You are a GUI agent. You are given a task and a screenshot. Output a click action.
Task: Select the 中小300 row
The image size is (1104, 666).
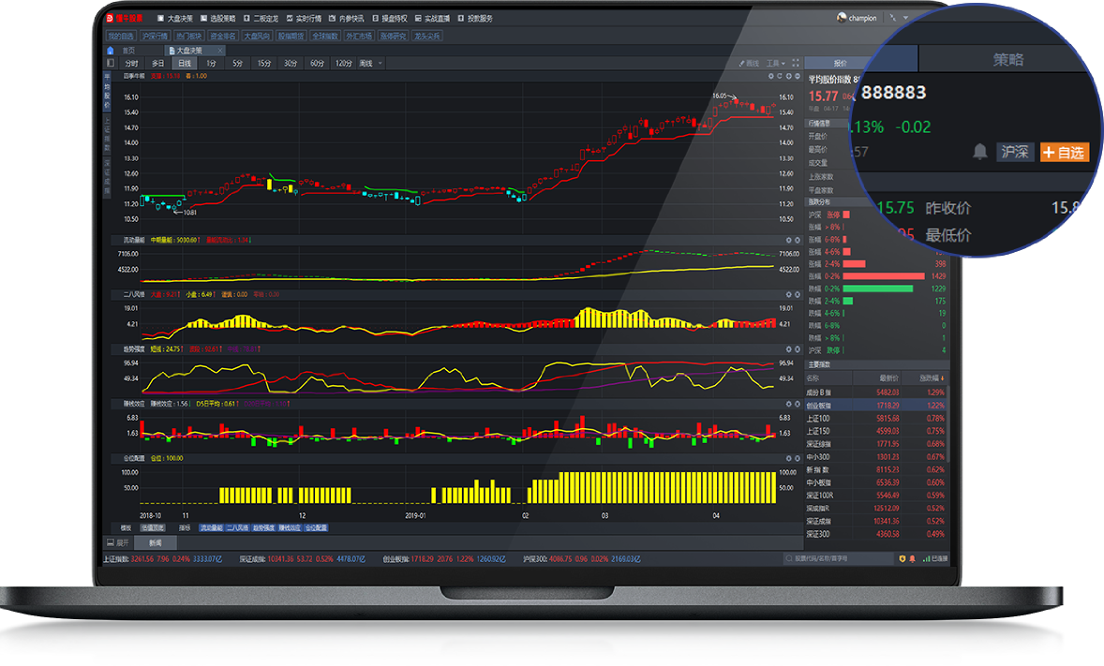click(x=875, y=457)
